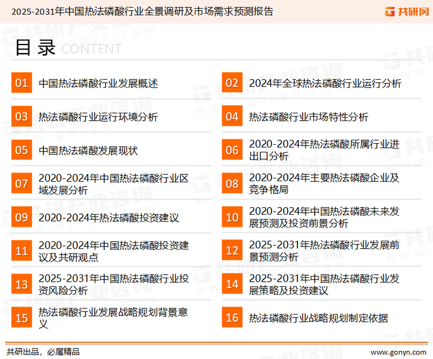Click the orange 12 chapter number box
Screen dimensions: 433x359
click(232, 250)
